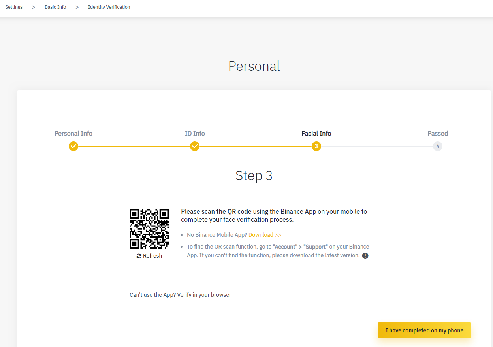This screenshot has height=347, width=493.
Task: Select the Facial Info step label
Action: coord(316,133)
